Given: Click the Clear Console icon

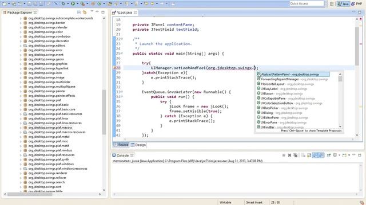Looking at the screenshot, I should (303, 155).
